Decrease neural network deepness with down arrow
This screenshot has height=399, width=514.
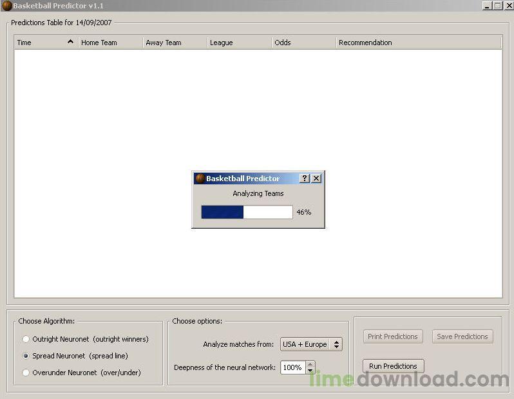310,371
